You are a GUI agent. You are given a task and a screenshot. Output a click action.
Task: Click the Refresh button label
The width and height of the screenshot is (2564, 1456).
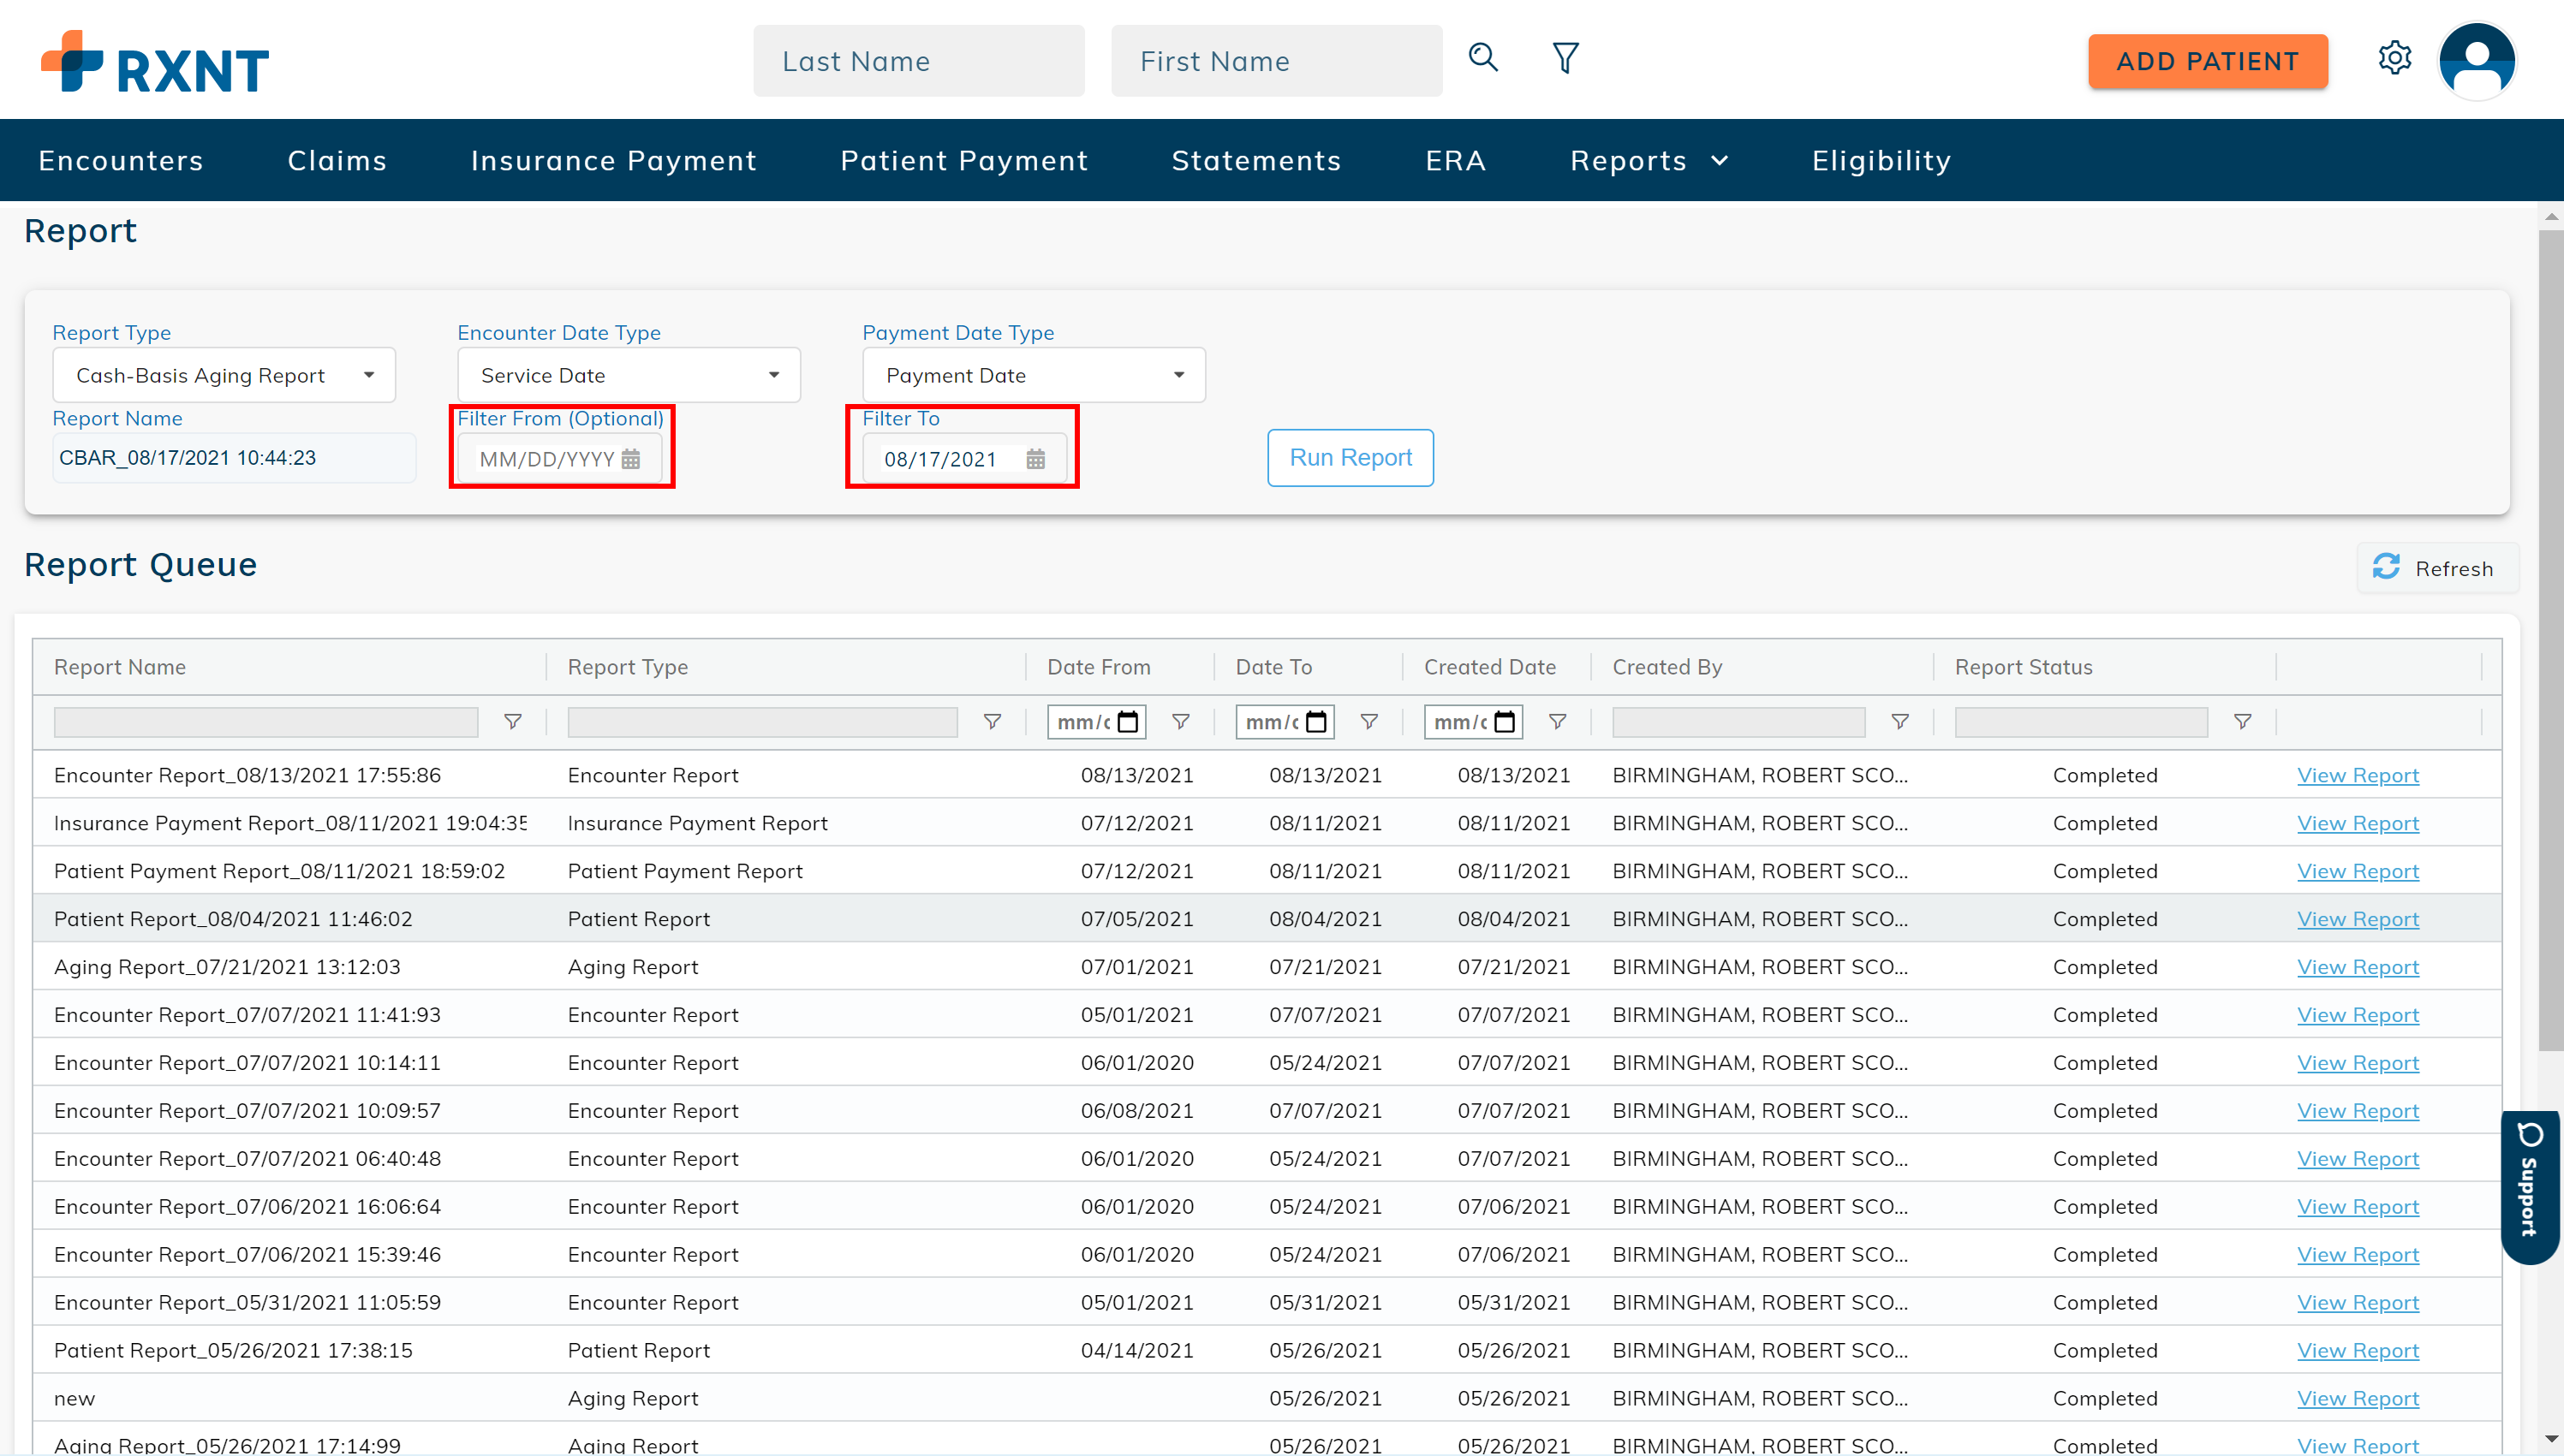pyautogui.click(x=2453, y=568)
